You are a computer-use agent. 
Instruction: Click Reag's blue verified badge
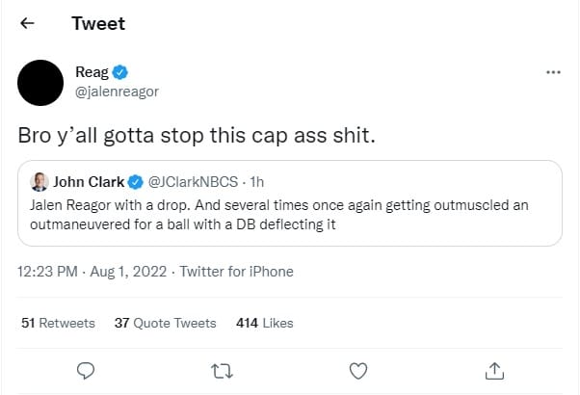point(120,72)
